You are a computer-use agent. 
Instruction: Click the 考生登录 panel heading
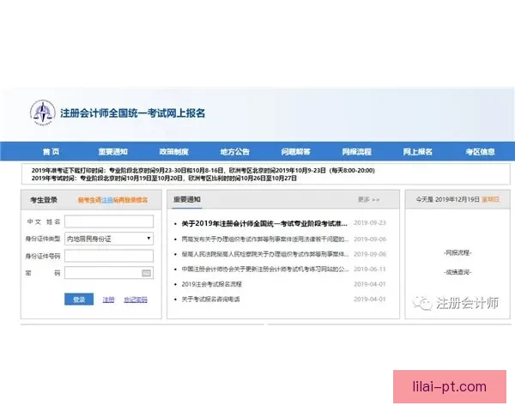pos(44,200)
